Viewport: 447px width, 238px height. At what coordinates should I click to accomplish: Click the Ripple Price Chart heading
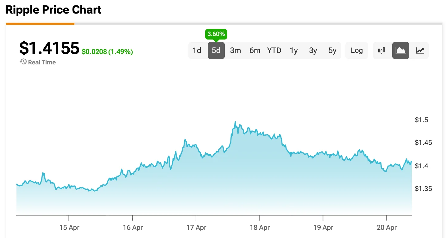(54, 10)
